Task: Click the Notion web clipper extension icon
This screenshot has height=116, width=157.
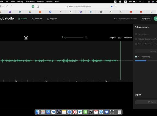Action: click(38, 6)
